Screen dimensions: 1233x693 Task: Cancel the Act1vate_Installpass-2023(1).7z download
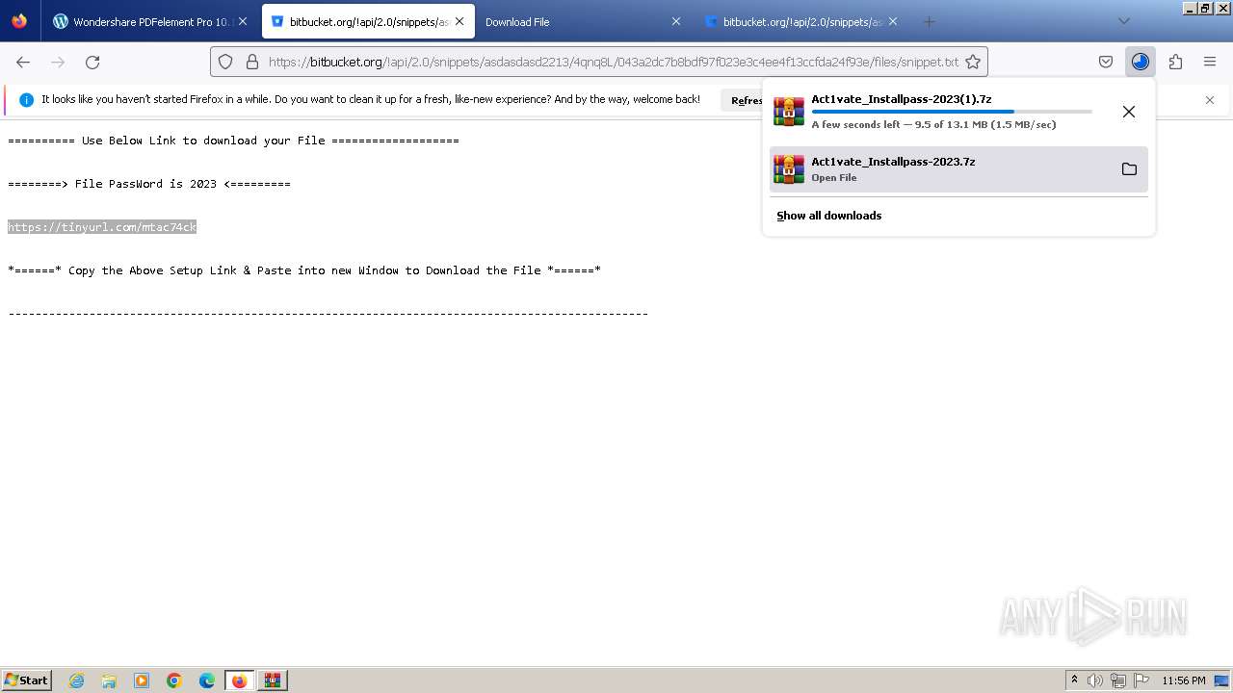point(1129,112)
